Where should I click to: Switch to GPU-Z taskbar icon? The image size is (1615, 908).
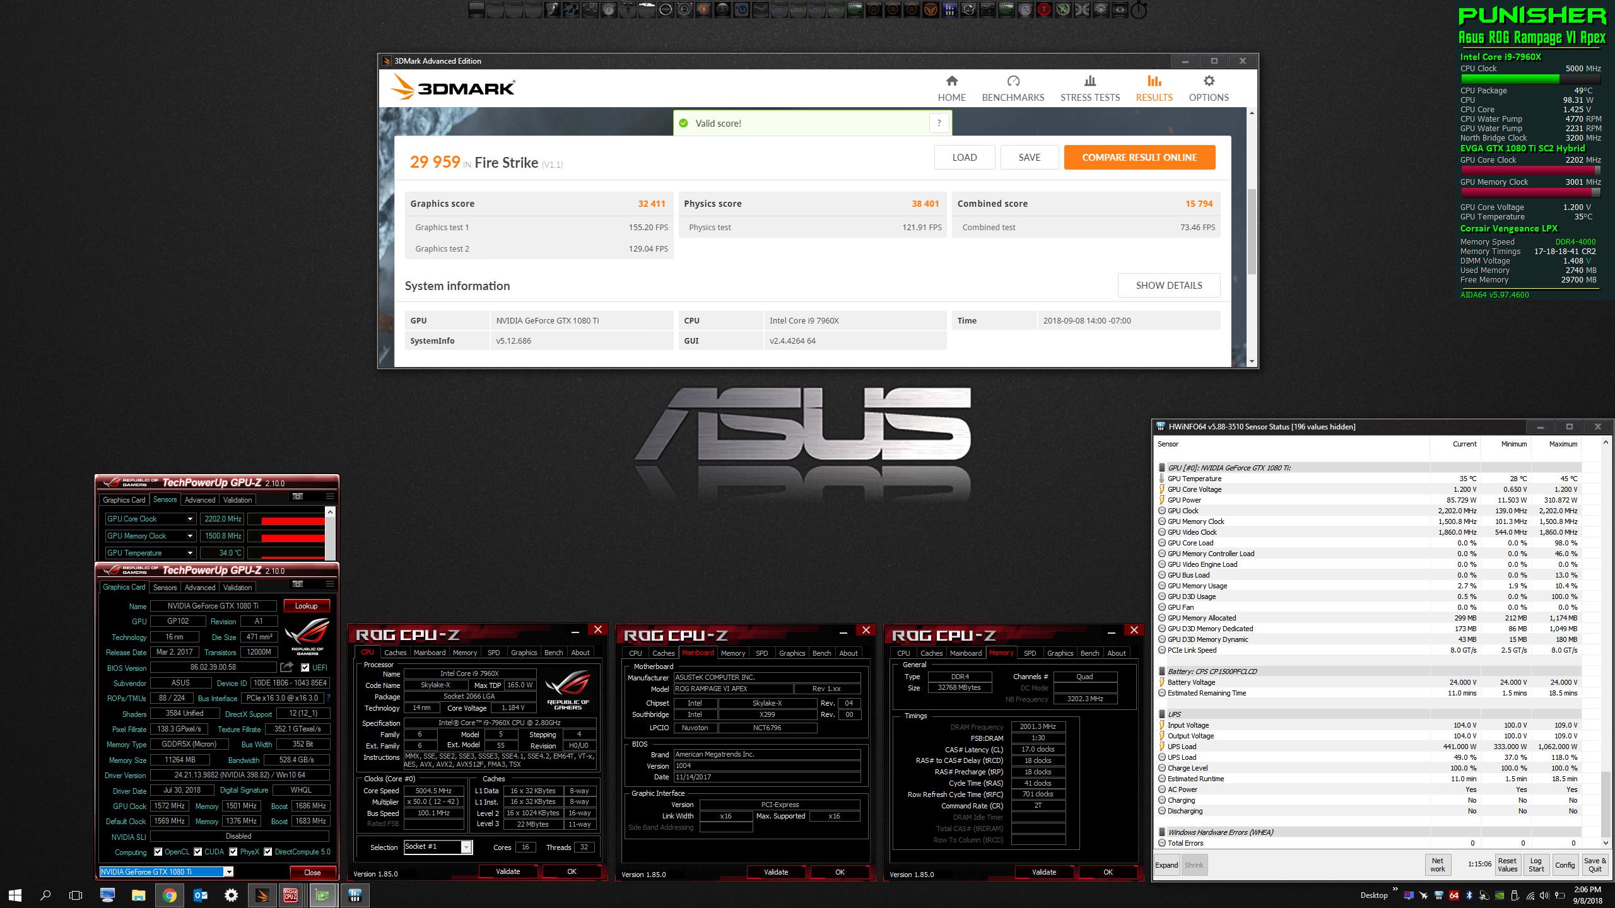[322, 895]
